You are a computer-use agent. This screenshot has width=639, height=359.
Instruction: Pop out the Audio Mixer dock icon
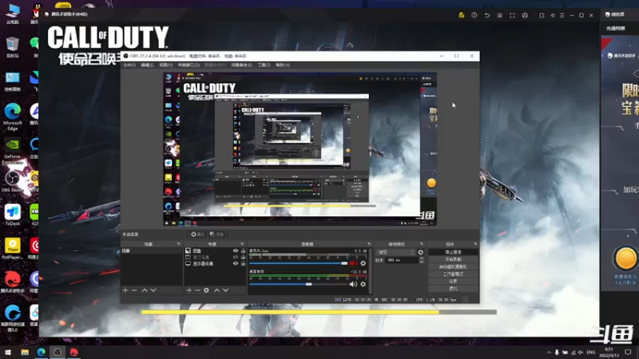[369, 244]
